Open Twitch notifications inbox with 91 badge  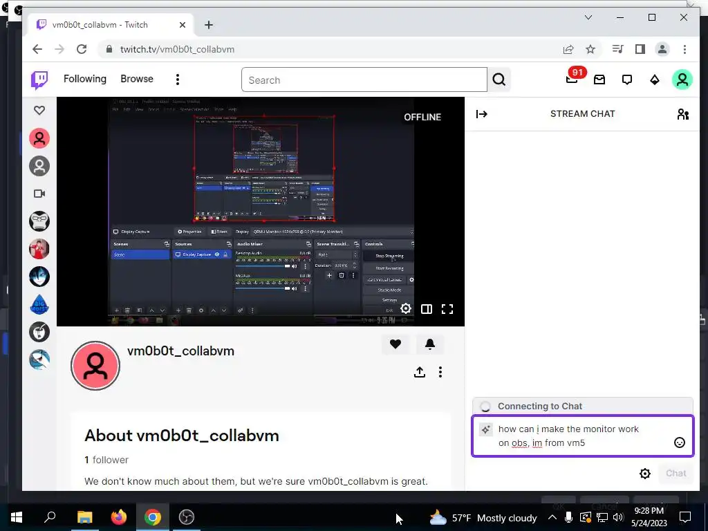point(572,80)
